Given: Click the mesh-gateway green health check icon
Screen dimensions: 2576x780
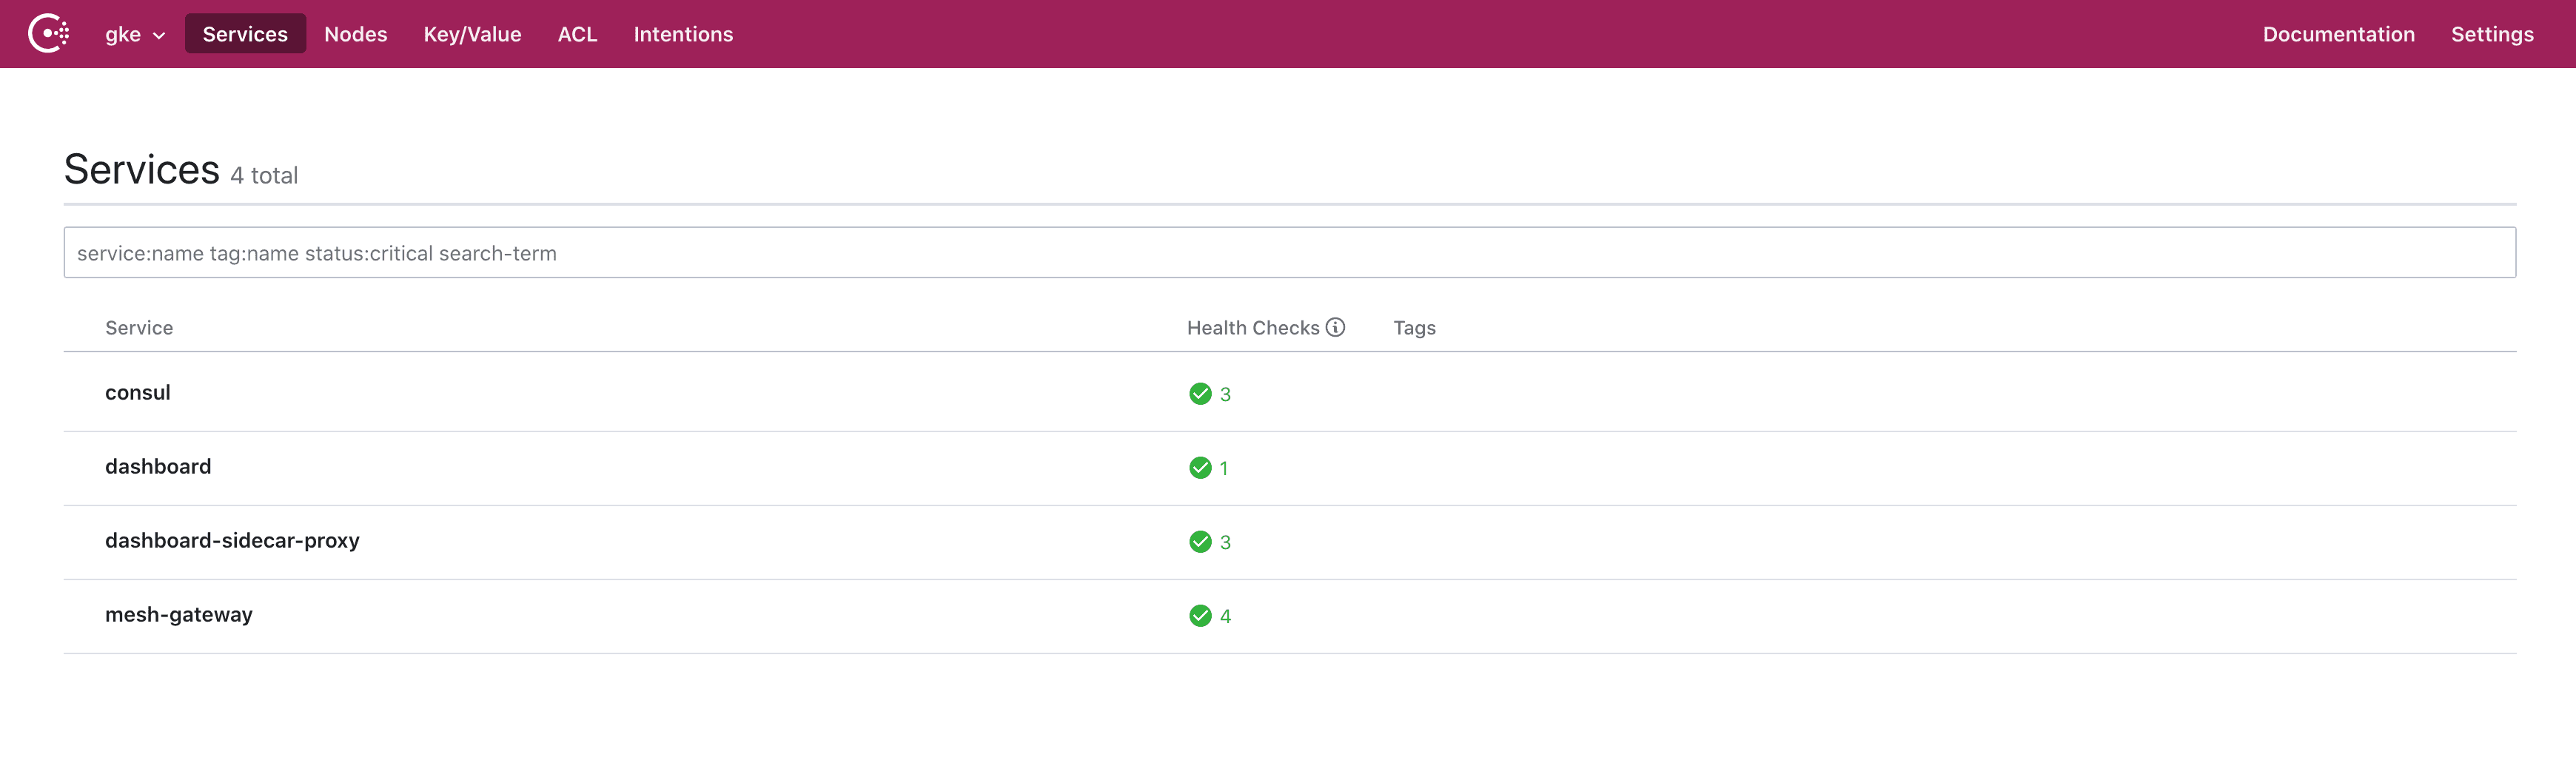Looking at the screenshot, I should click(1200, 616).
